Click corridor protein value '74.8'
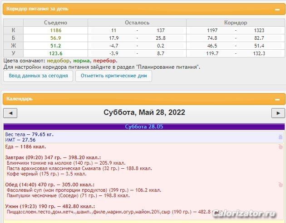Screen dimensions: 286x223 (212, 38)
